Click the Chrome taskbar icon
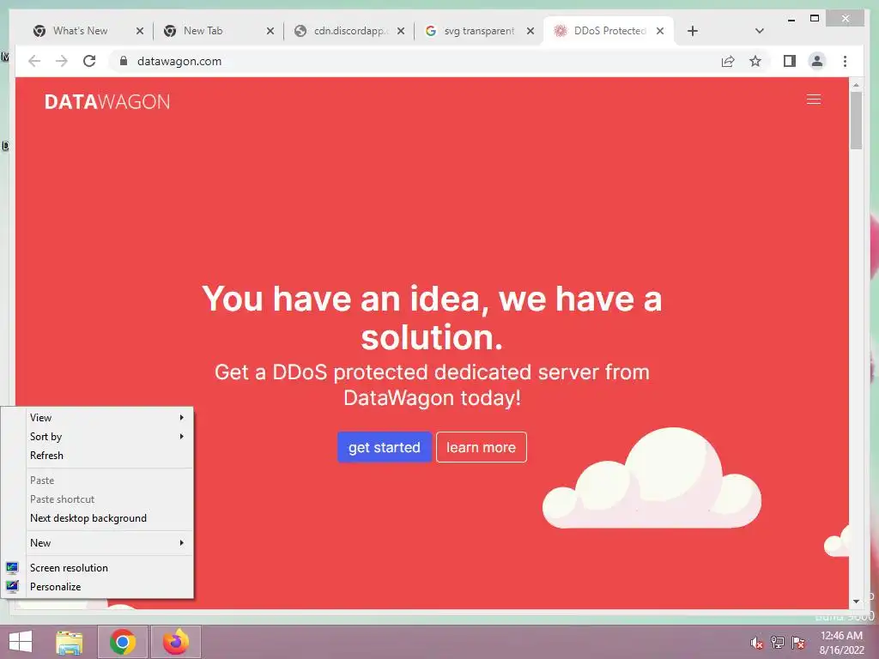This screenshot has width=879, height=659. [123, 642]
